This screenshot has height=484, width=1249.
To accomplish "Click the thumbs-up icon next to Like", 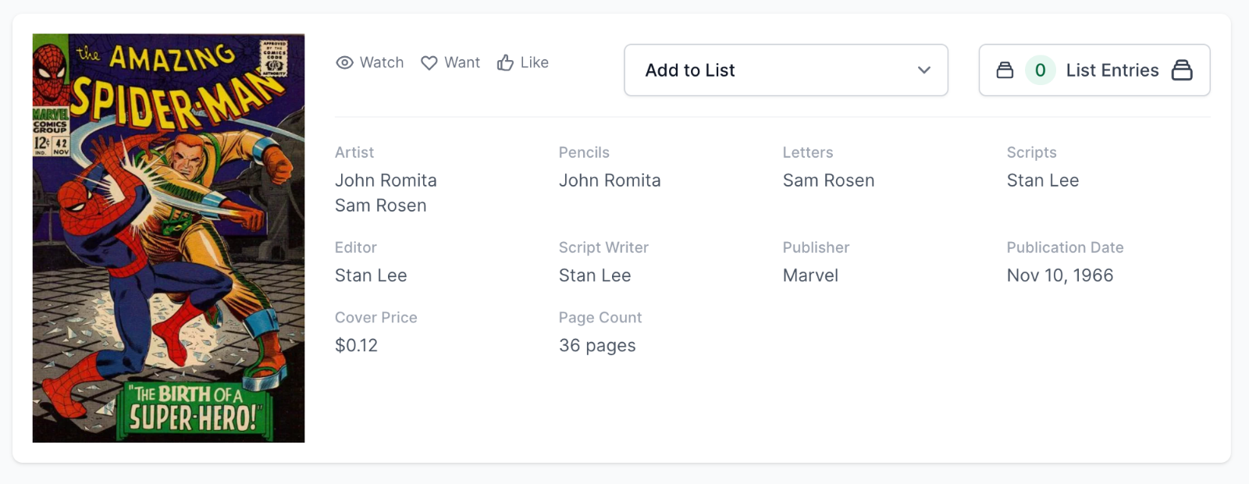I will (505, 62).
